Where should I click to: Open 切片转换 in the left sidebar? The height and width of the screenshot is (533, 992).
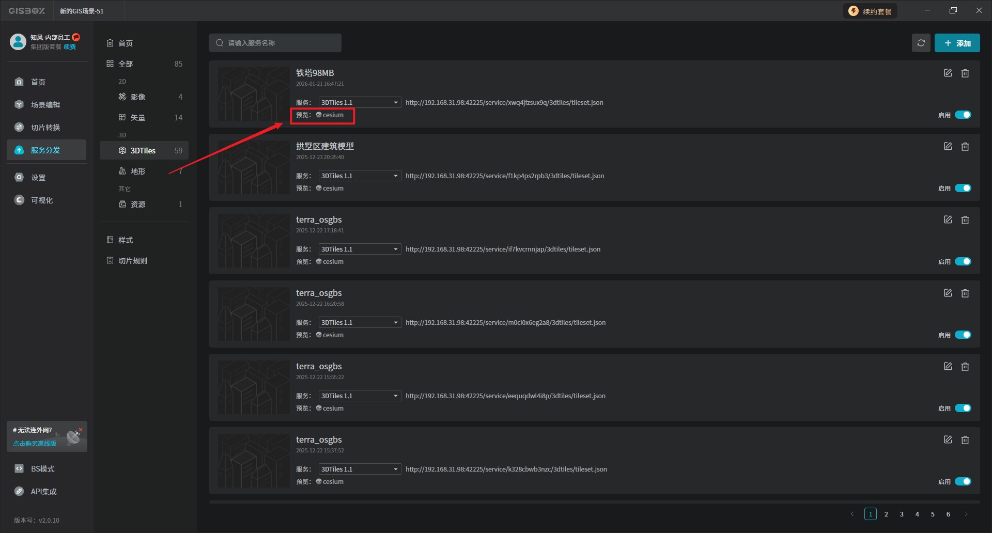(45, 128)
